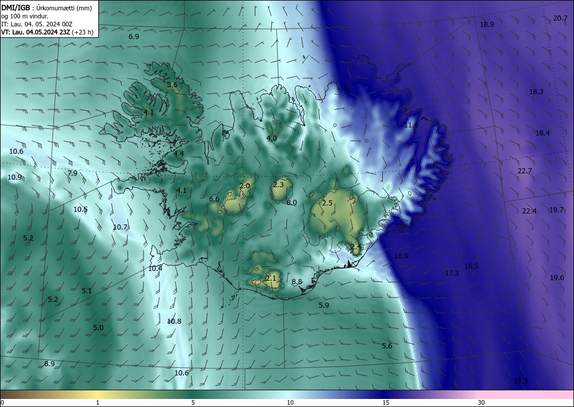Click the 11.6 value on the map

(x=411, y=125)
